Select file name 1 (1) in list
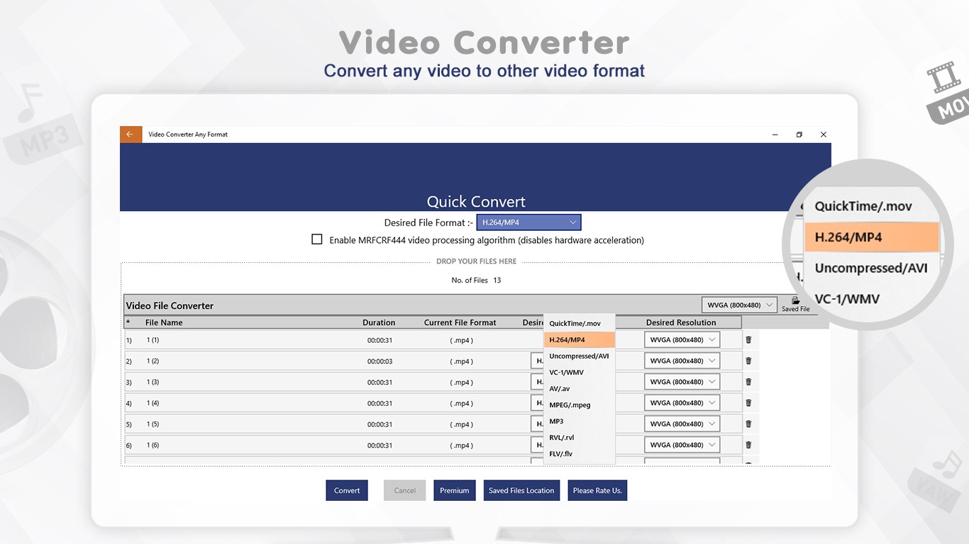The height and width of the screenshot is (544, 969). coord(153,340)
